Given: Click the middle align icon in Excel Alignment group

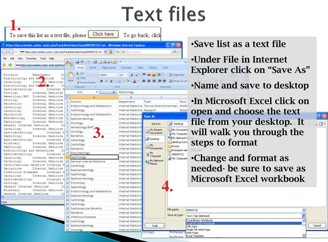Looking at the screenshot, I should tap(149, 75).
